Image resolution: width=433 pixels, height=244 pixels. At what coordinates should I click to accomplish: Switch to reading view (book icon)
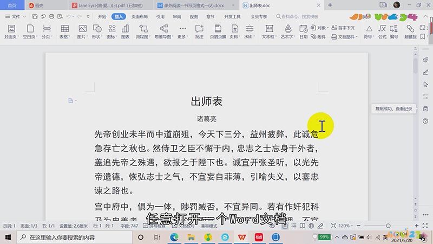pos(303,226)
